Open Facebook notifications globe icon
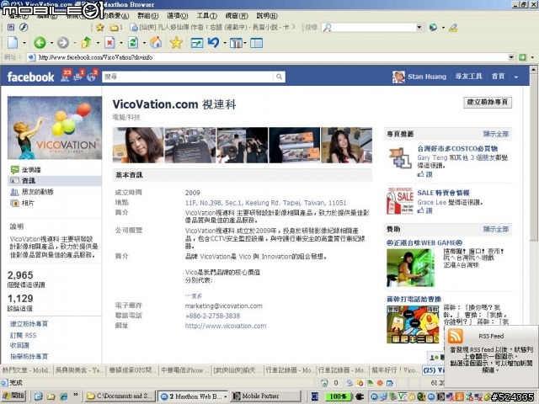This screenshot has height=404, width=539. pos(92,76)
